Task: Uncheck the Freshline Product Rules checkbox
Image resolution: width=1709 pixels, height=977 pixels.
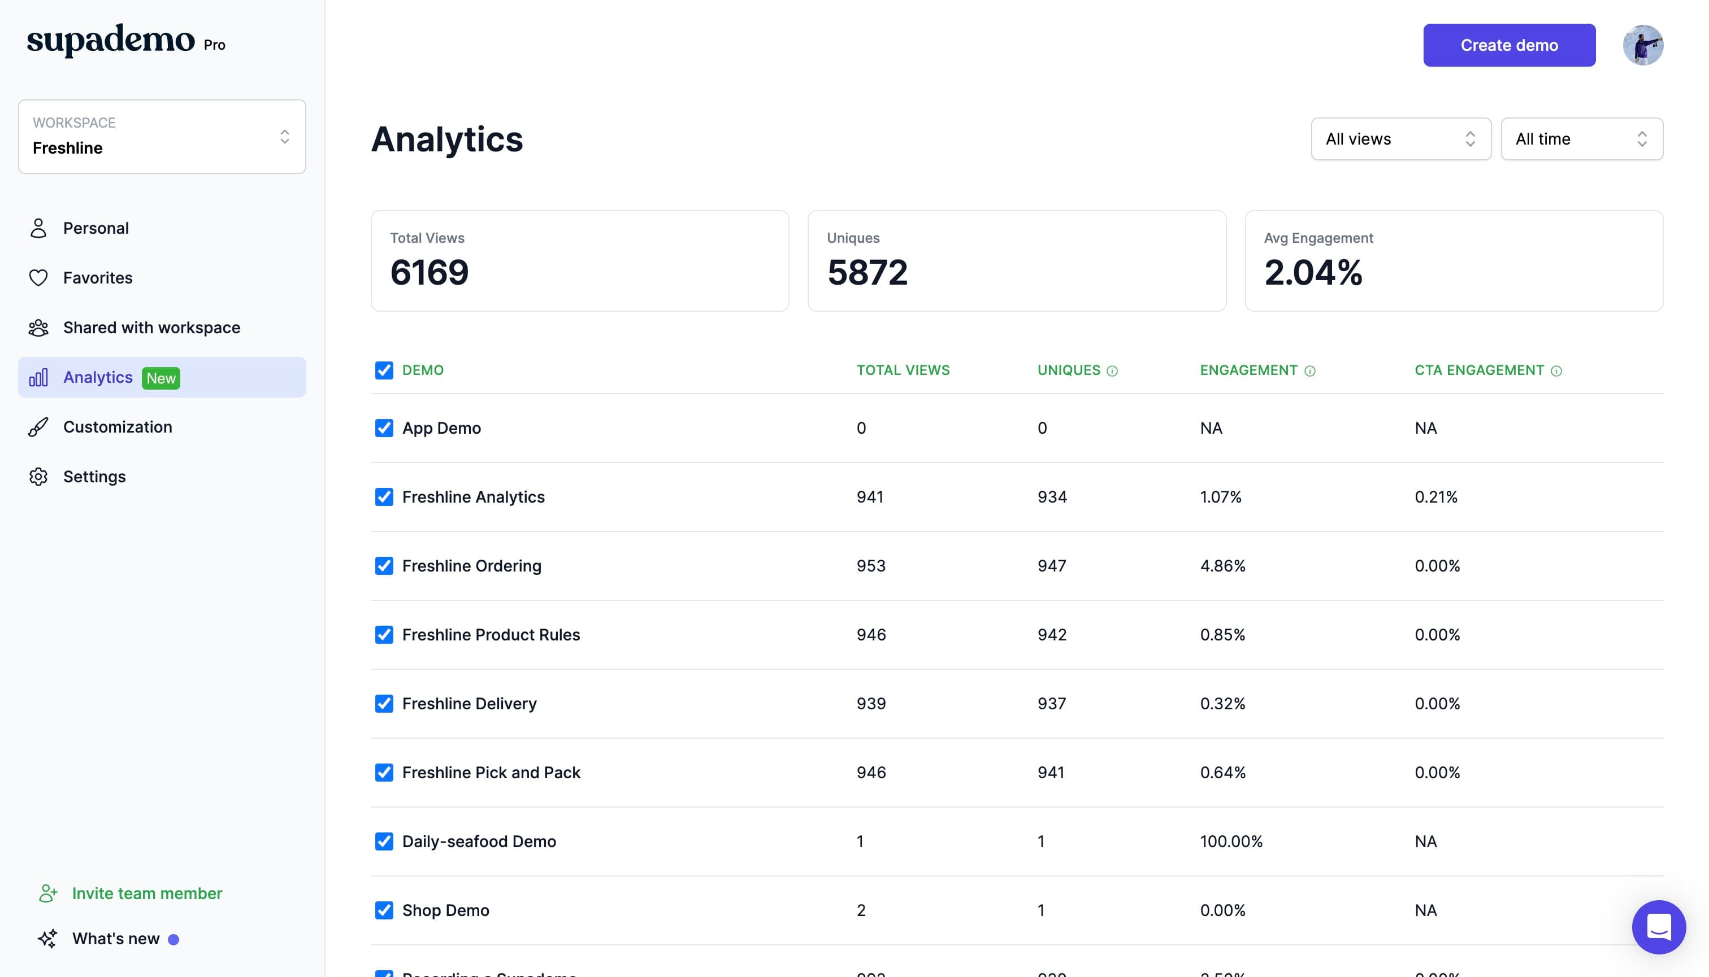Action: pyautogui.click(x=384, y=635)
